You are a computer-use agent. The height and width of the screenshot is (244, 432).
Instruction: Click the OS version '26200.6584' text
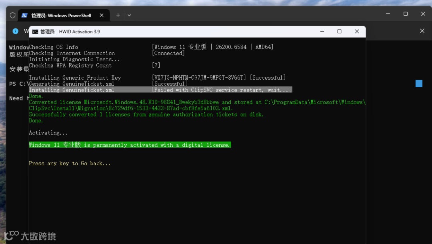(231, 47)
